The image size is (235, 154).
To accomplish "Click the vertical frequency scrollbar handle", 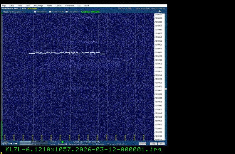I will 165,89.
